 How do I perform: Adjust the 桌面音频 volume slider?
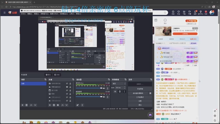pos(89,97)
